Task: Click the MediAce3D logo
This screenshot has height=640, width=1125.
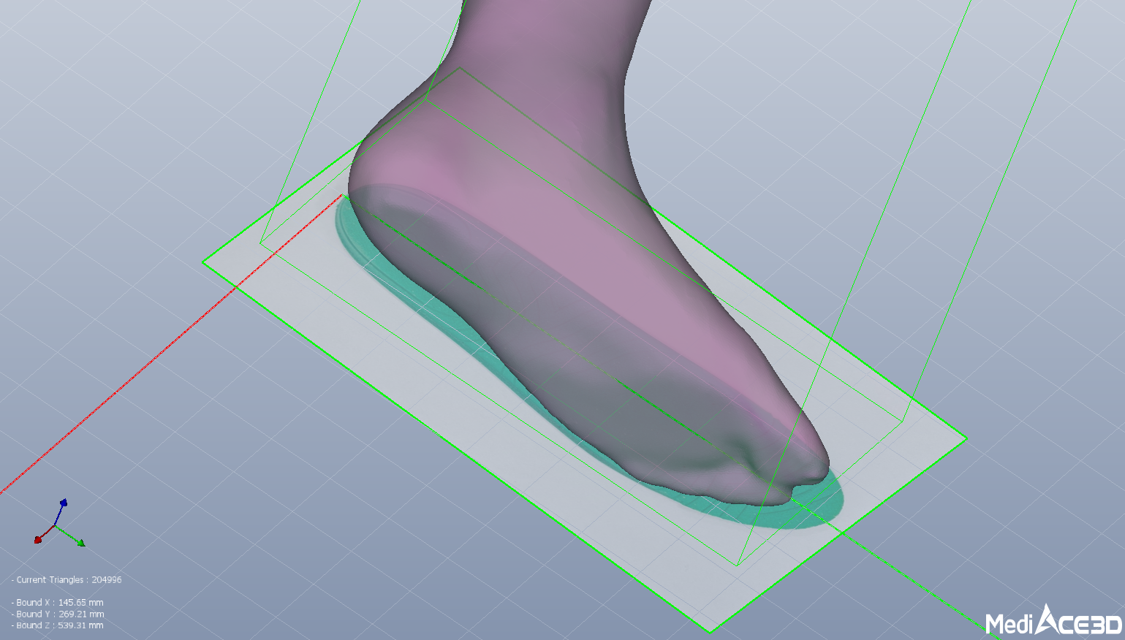Action: [x=1053, y=622]
